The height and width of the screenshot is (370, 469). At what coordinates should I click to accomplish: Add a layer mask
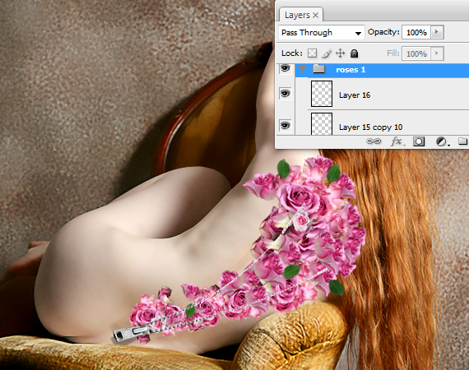click(x=419, y=141)
